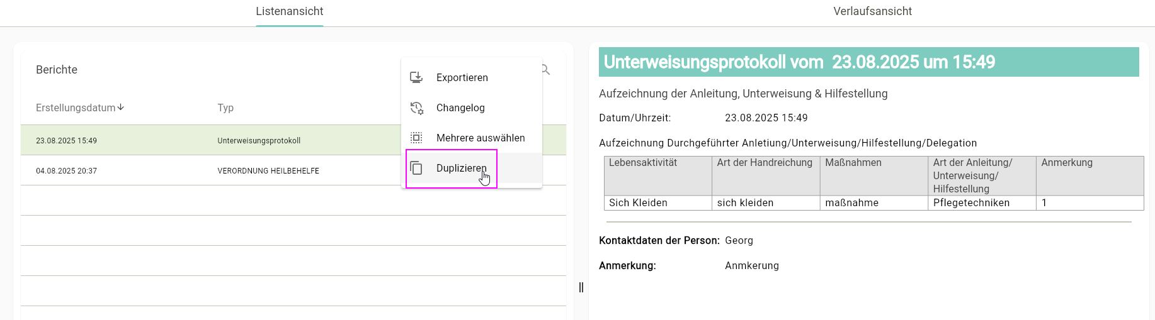Screen dimensions: 1155x320
Task: Click the Typ column header
Action: tap(225, 108)
